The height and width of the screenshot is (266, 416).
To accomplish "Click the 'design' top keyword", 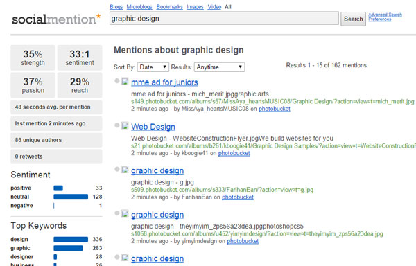I will [19, 240].
